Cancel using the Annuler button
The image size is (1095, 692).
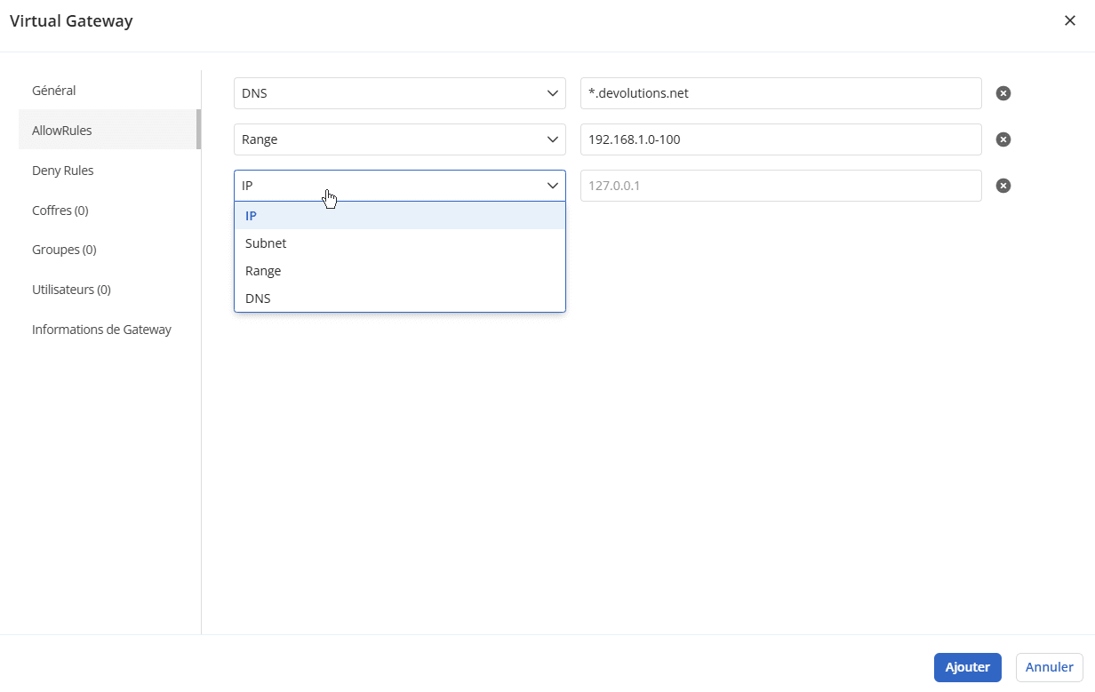point(1048,667)
